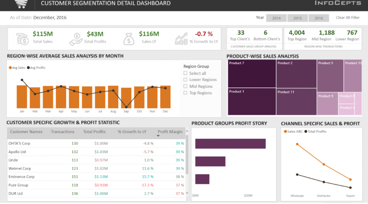Click the Jan sales bar
The height and width of the screenshot is (204, 368).
pos(22,96)
